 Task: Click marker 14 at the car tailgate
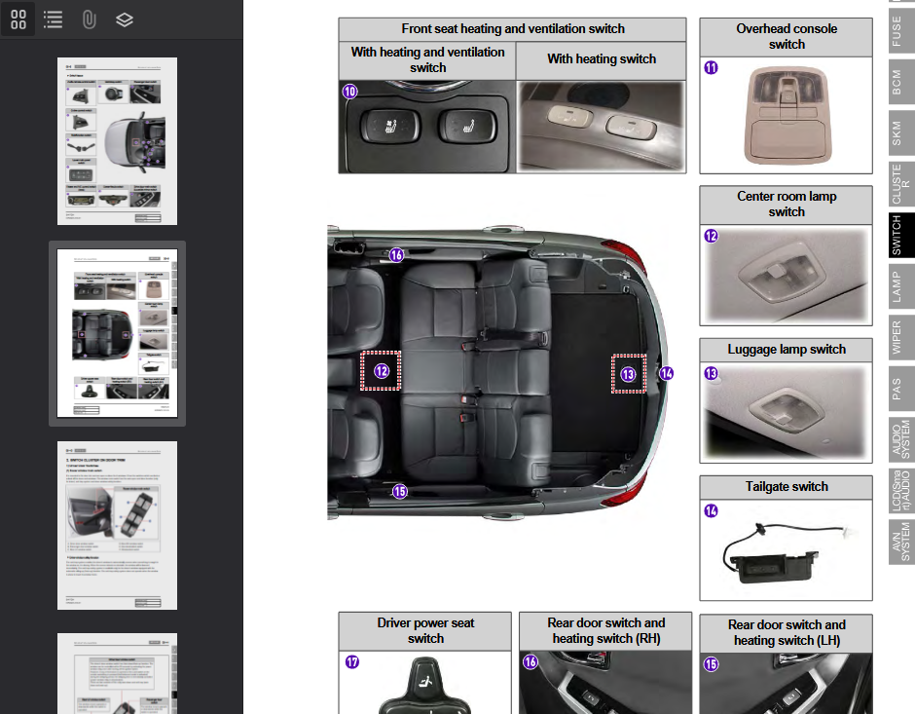tap(667, 373)
